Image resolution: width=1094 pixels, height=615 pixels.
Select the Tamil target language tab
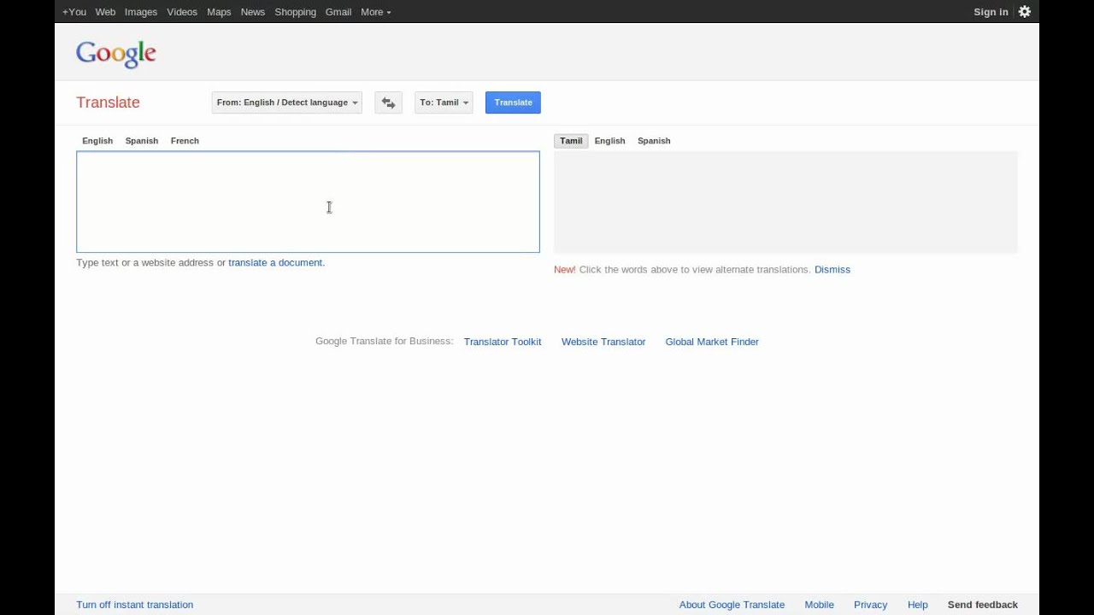pos(571,141)
